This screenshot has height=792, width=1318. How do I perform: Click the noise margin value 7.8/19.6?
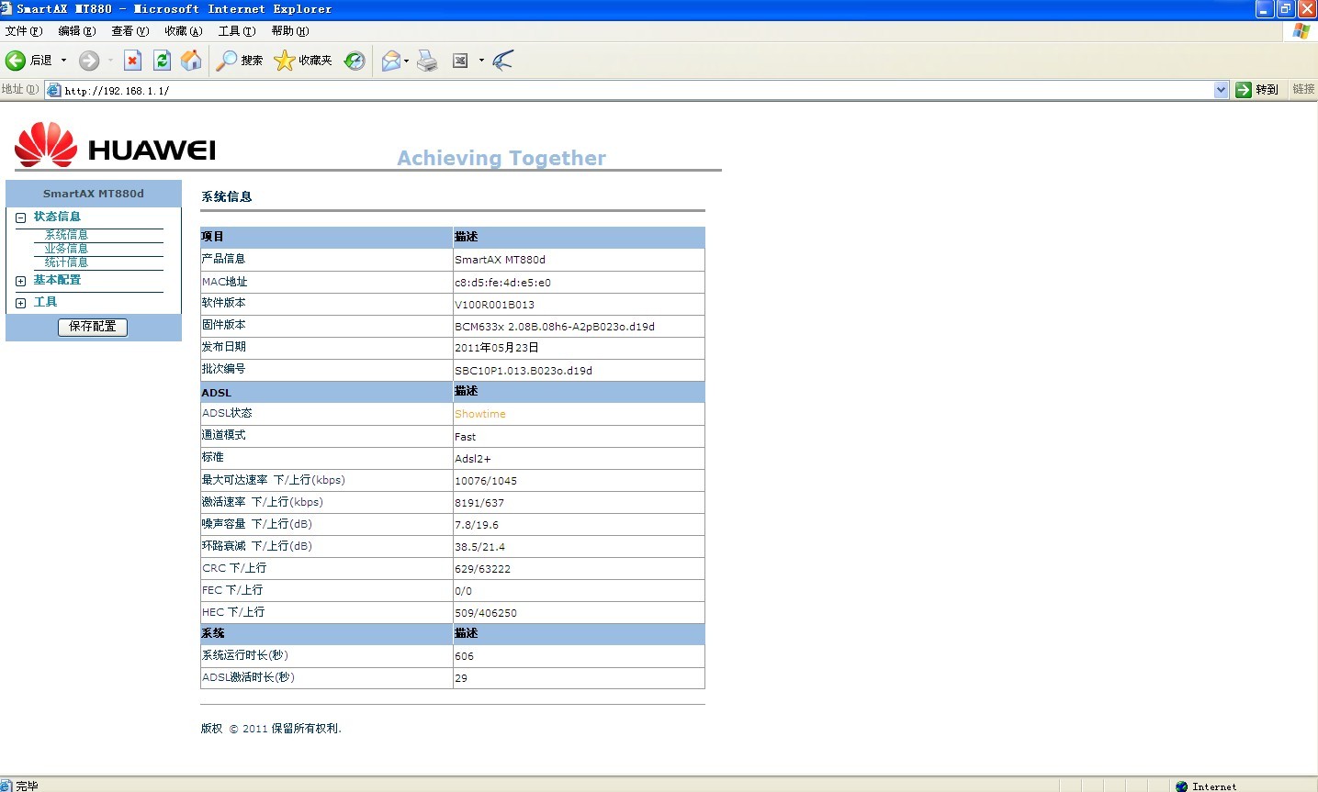tap(477, 525)
